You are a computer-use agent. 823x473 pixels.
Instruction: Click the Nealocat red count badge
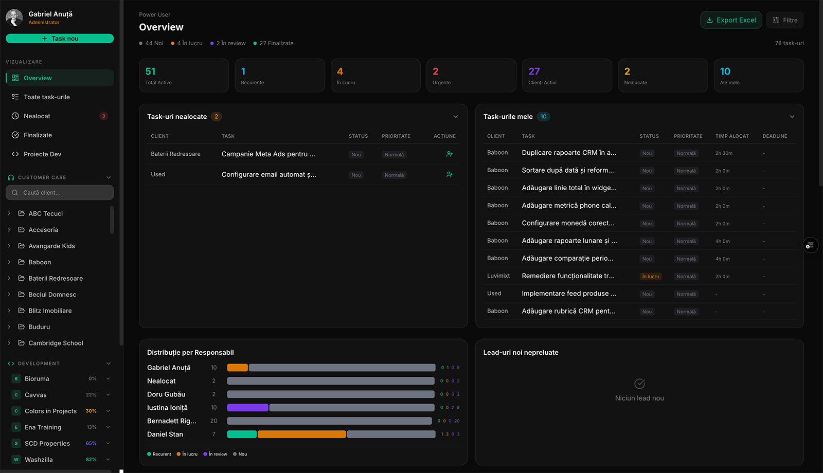pos(103,116)
